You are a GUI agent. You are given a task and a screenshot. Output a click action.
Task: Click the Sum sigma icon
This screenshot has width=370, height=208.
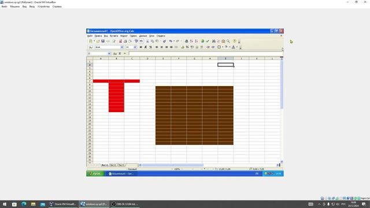pos(120,54)
